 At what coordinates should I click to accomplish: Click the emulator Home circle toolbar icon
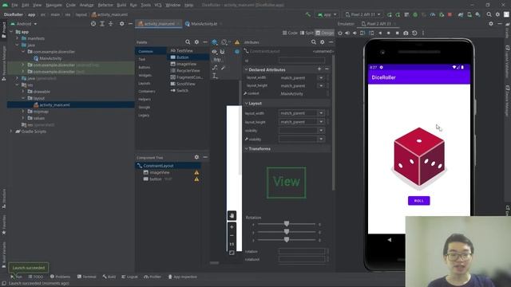[x=389, y=33]
